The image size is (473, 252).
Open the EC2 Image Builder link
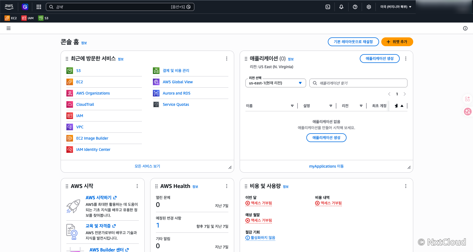click(92, 138)
